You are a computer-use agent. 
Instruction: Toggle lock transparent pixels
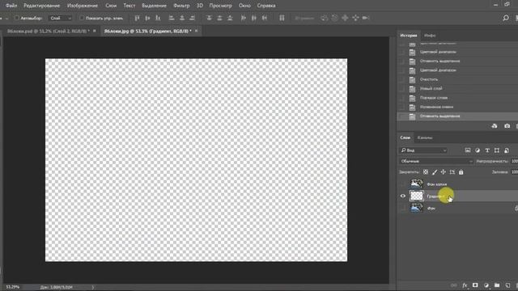[x=426, y=172]
